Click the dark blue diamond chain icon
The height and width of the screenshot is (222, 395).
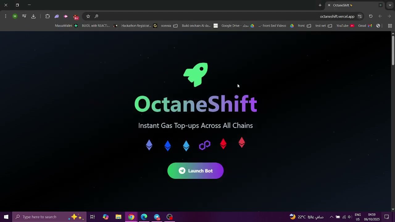168,146
